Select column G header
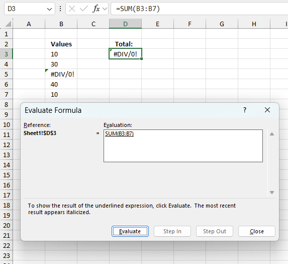 coord(222,24)
